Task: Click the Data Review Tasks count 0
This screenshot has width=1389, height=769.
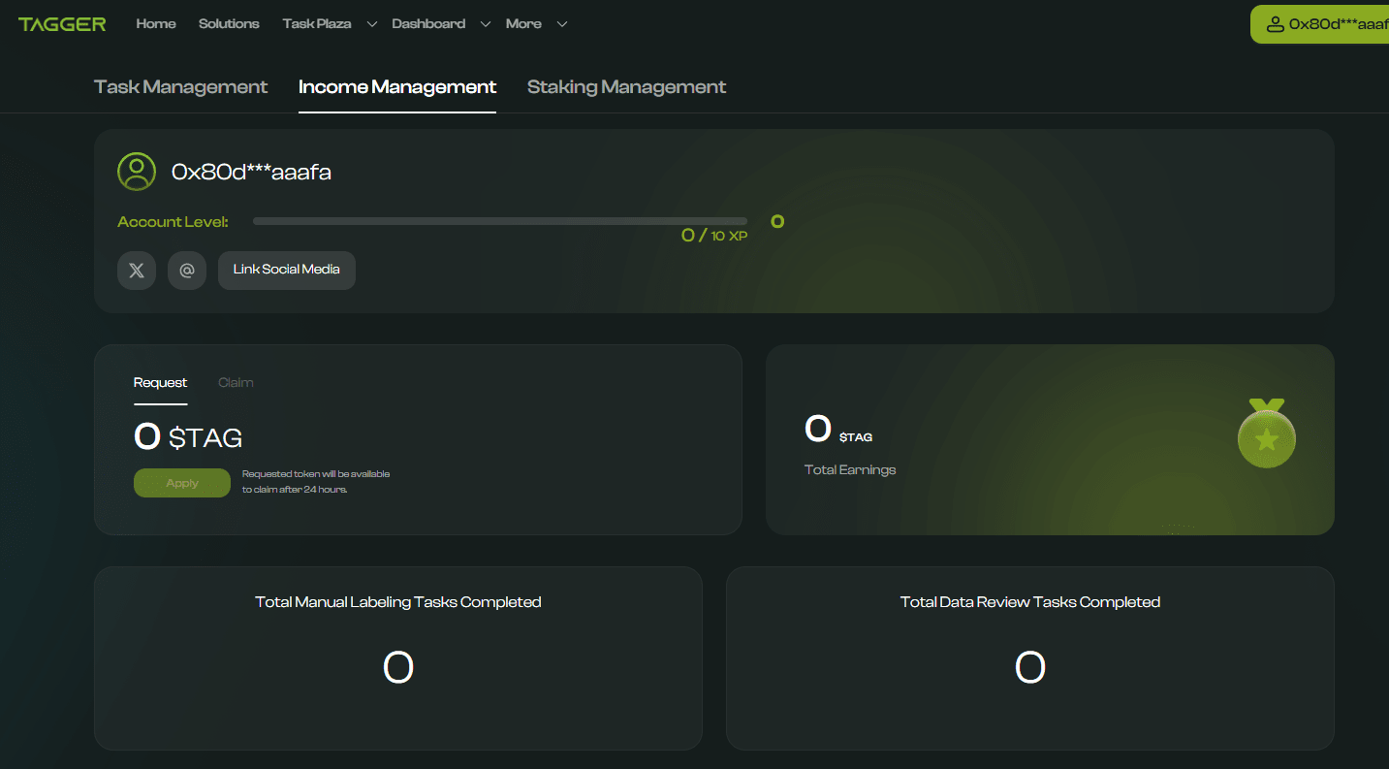Action: (1030, 667)
